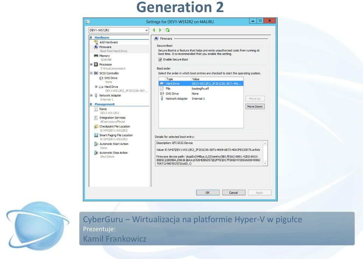
Task: Expand the Hard Drive tree node
Action: point(96,87)
